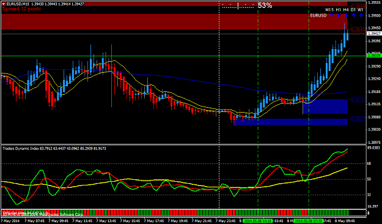Click the 68 level on TDI scale
This screenshot has width=382, height=224.
pyautogui.click(x=369, y=163)
